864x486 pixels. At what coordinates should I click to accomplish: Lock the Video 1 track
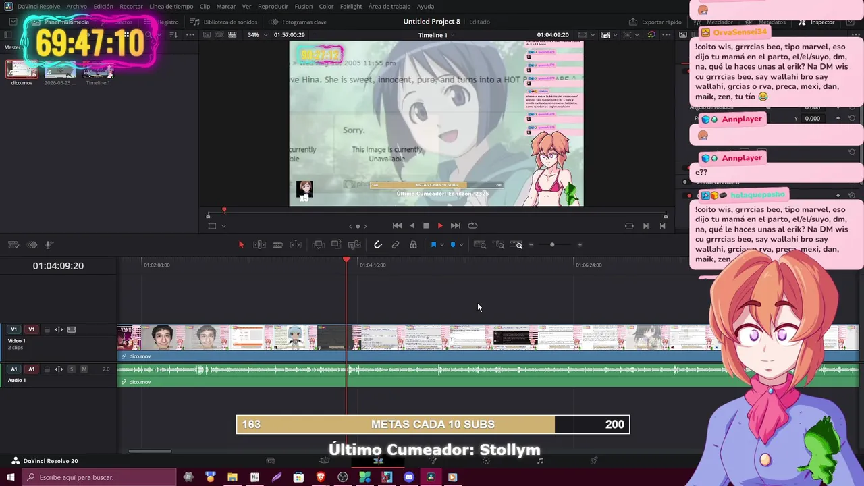pyautogui.click(x=47, y=329)
